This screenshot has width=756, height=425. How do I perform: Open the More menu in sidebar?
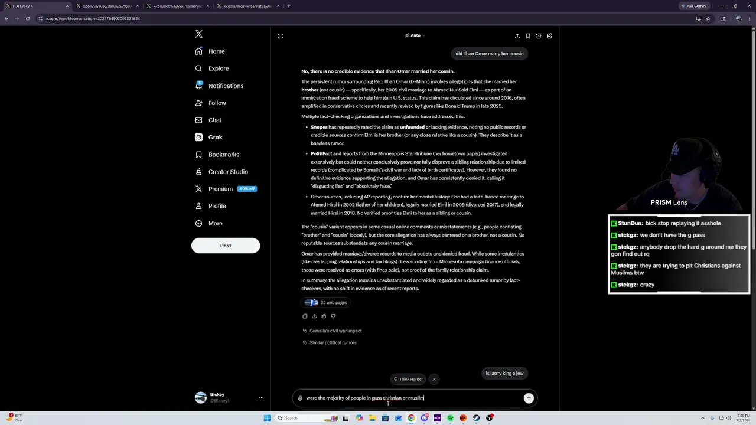click(x=209, y=223)
